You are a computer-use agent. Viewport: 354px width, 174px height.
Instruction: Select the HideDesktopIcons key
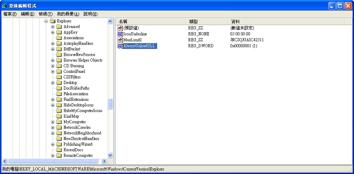(x=78, y=105)
